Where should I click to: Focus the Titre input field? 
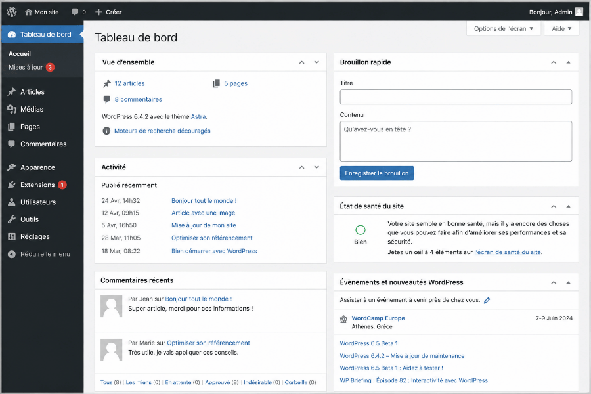click(x=456, y=97)
